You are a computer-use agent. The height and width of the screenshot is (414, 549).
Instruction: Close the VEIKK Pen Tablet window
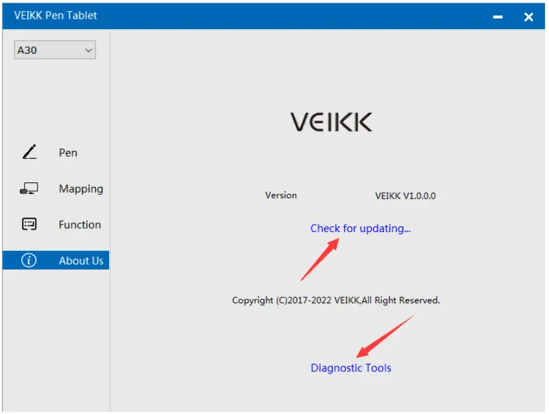pos(528,16)
